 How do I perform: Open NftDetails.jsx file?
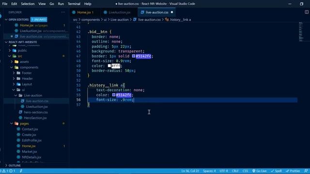click(x=31, y=157)
